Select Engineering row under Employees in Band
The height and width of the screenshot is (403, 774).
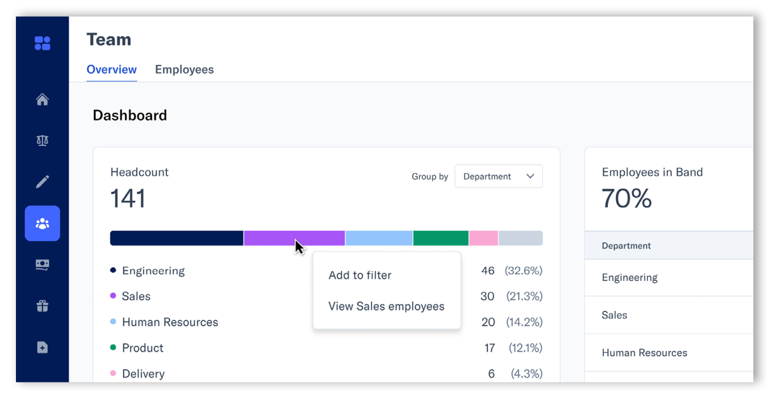pyautogui.click(x=629, y=277)
